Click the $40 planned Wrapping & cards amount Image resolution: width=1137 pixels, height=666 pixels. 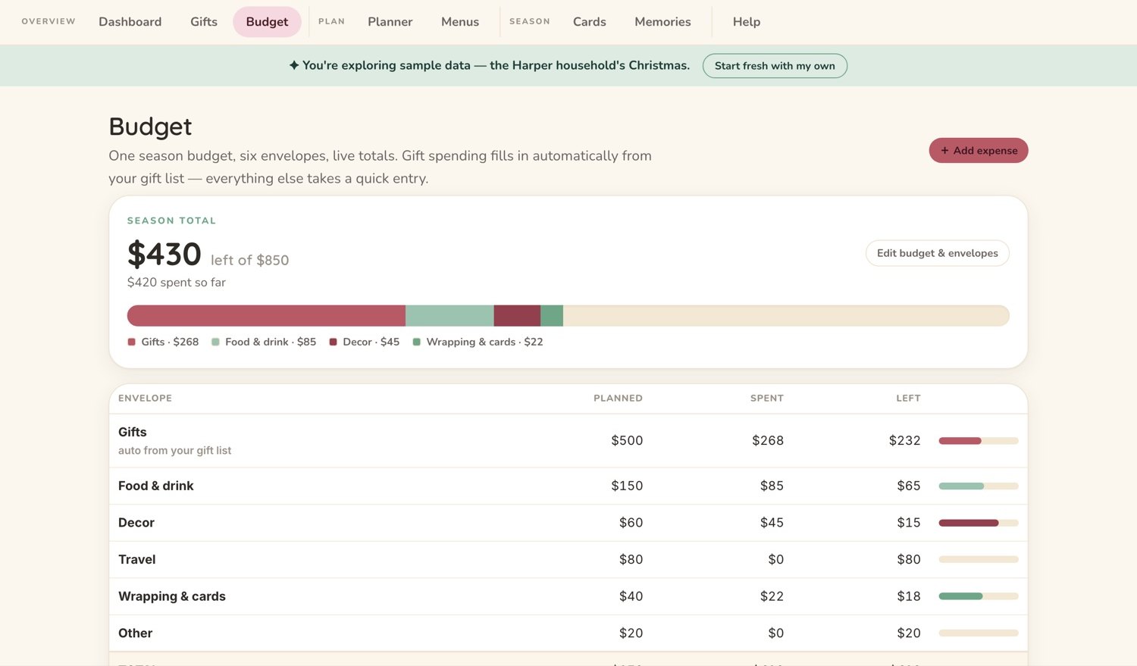[x=631, y=596]
